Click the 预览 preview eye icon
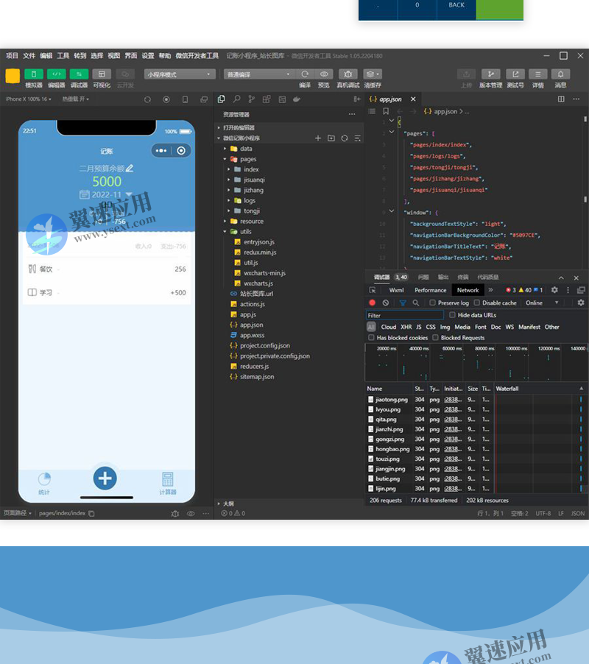The height and width of the screenshot is (664, 589). pyautogui.click(x=324, y=74)
